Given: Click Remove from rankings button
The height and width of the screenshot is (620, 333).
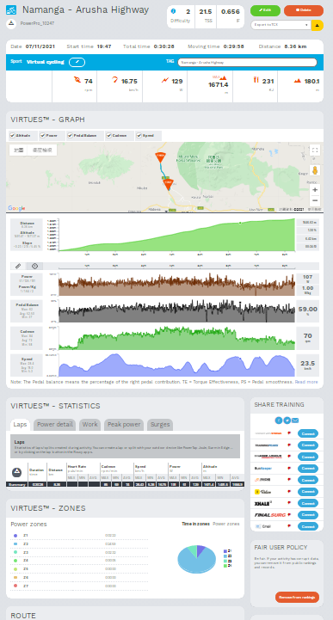Looking at the screenshot, I should 297,597.
